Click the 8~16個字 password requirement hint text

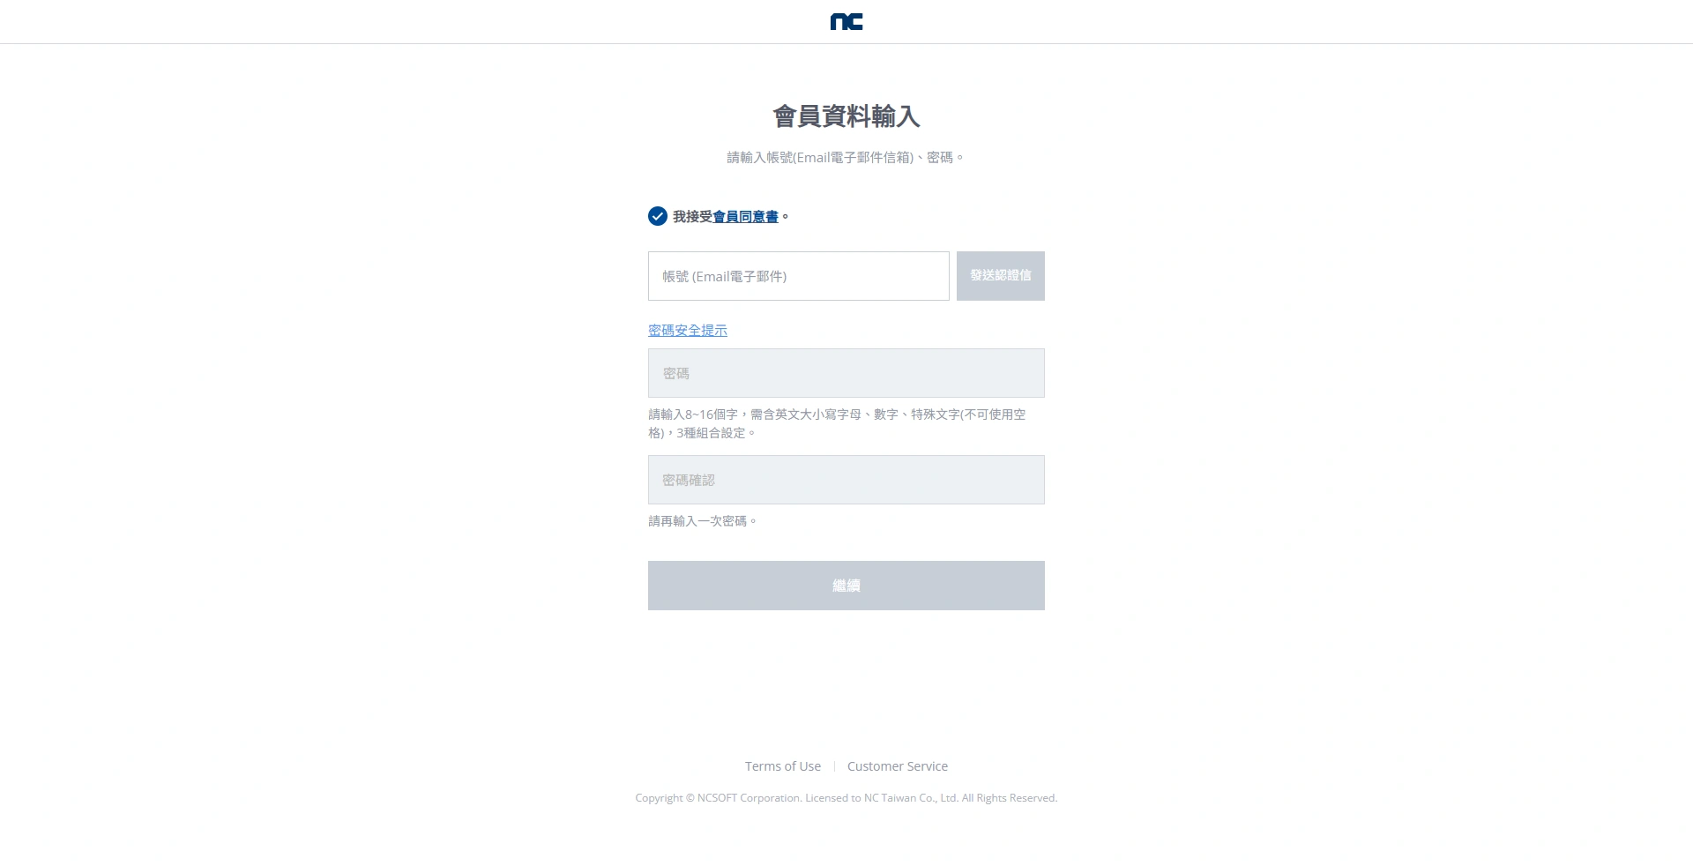point(837,423)
